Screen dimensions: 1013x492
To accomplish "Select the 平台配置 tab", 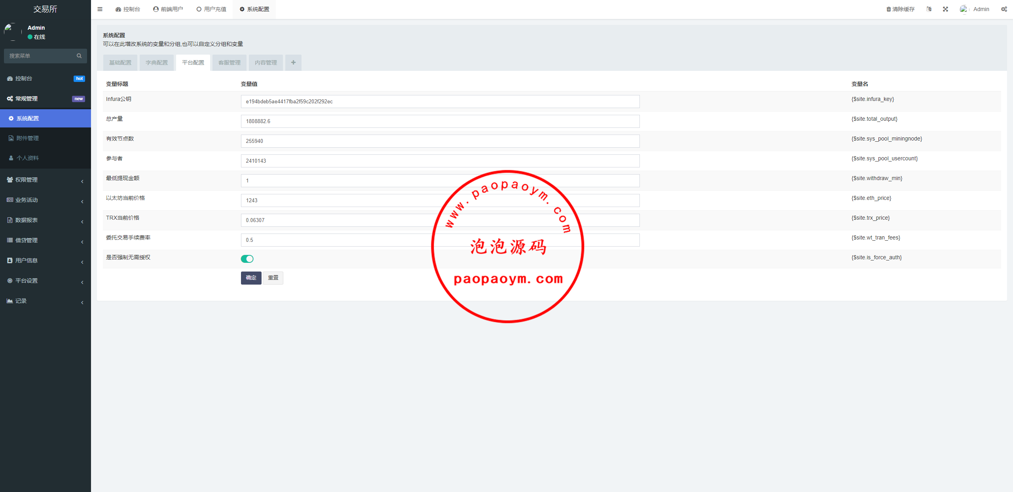I will point(193,63).
